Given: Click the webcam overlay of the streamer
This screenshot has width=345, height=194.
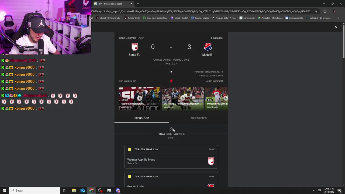Looking at the screenshot, I should coord(46,27).
